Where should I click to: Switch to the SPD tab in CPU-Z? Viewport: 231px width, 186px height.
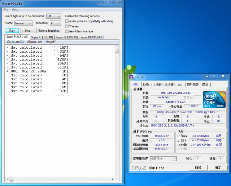(180, 85)
